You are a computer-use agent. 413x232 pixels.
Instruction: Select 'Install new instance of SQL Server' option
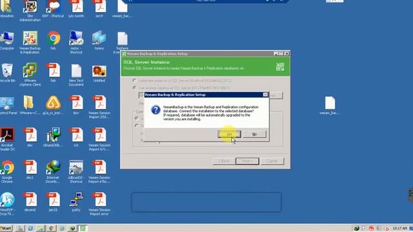(x=134, y=81)
